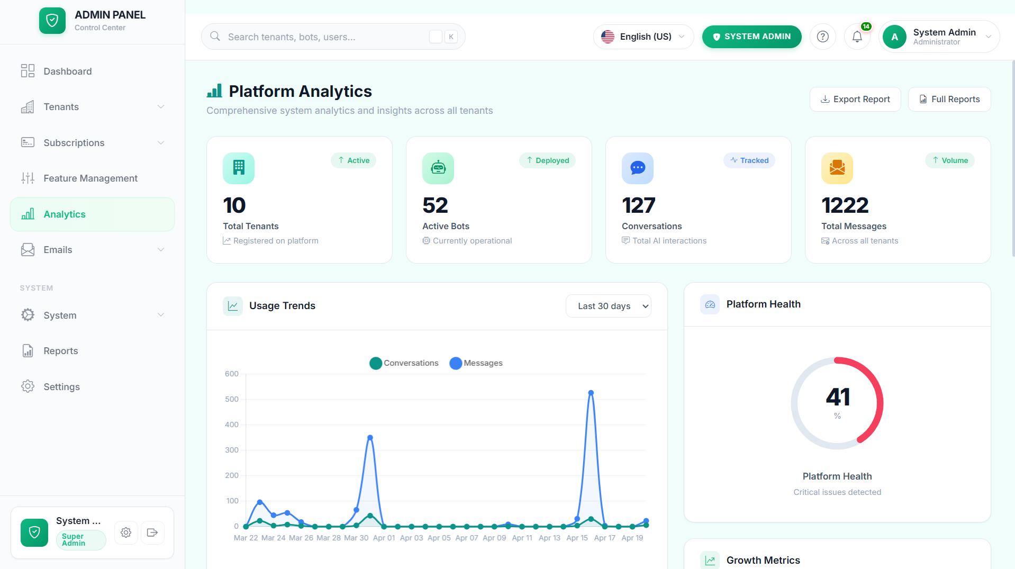
Task: Expand the Tenants submenu chevron
Action: [x=161, y=107]
